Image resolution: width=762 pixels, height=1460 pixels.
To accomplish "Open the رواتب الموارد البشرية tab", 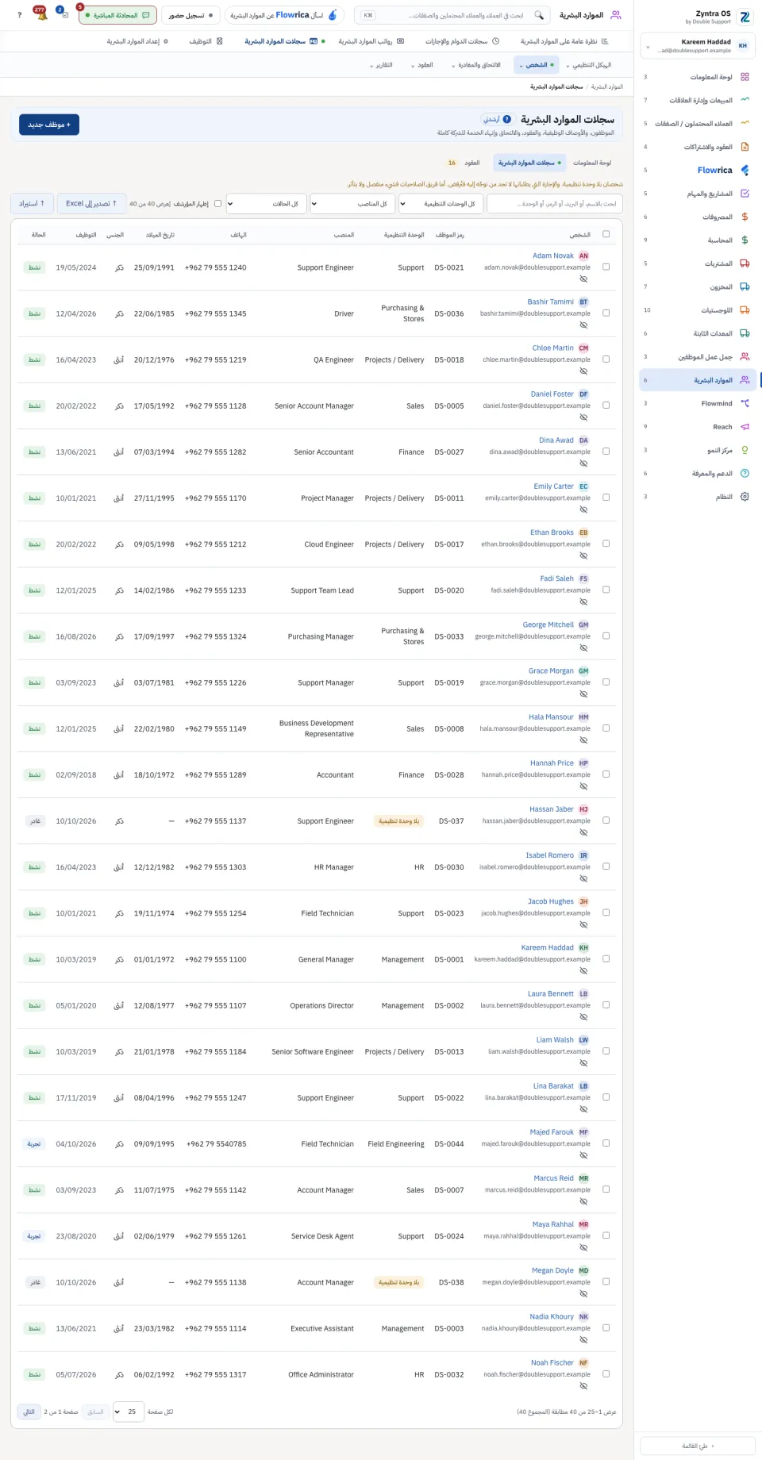I will point(371,41).
